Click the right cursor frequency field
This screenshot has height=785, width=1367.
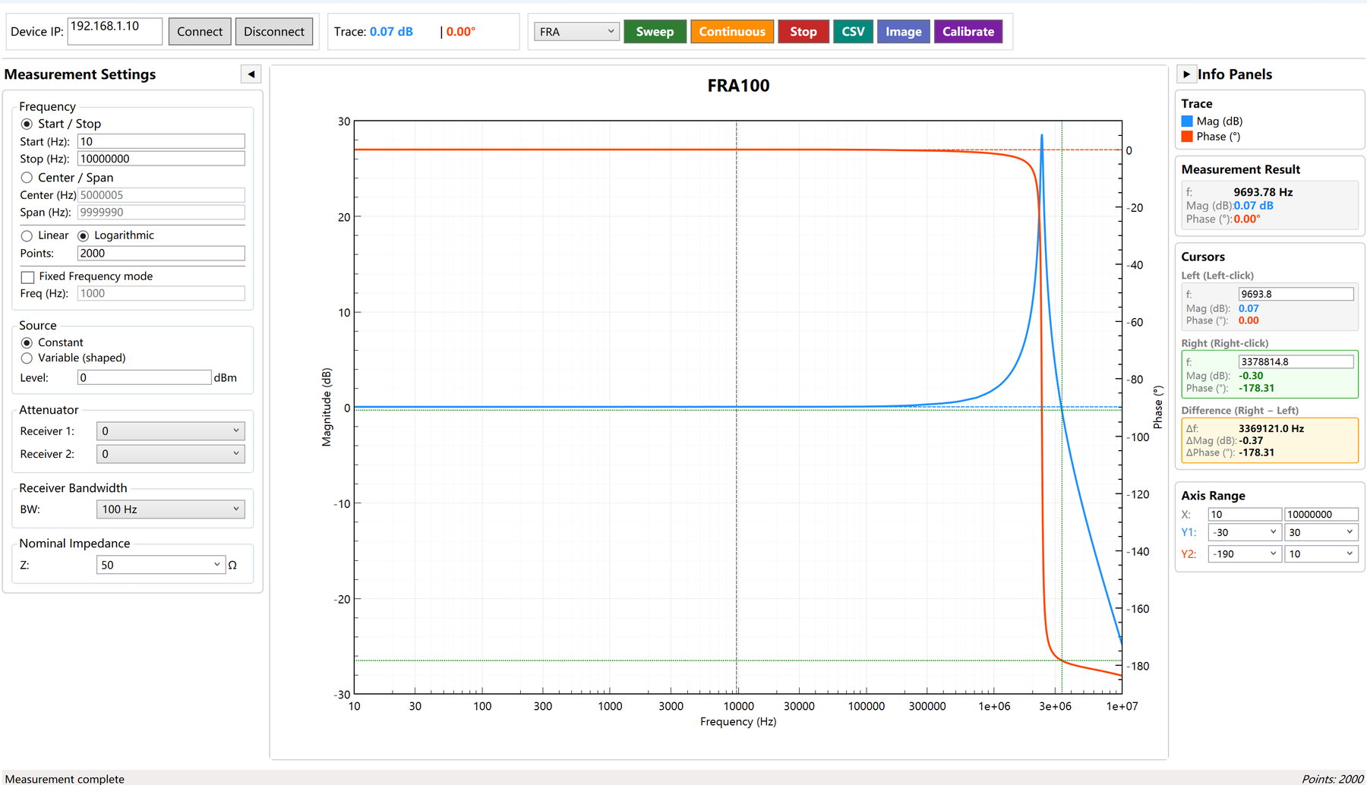[x=1296, y=361]
